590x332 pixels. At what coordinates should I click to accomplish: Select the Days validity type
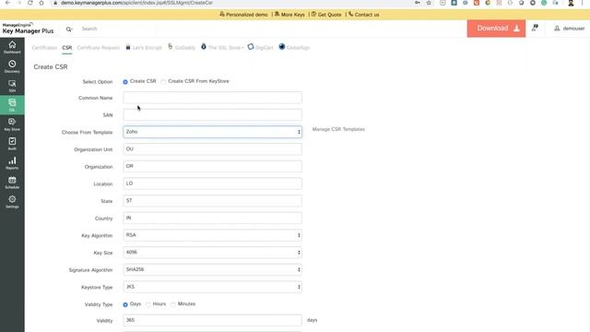[125, 304]
